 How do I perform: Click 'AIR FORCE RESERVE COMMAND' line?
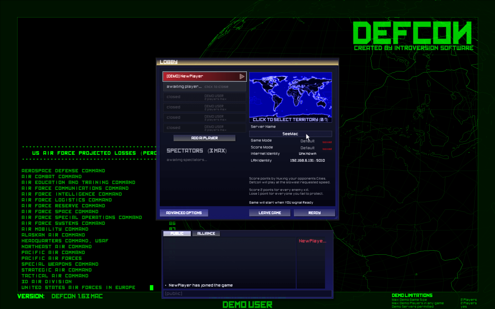[x=63, y=206]
